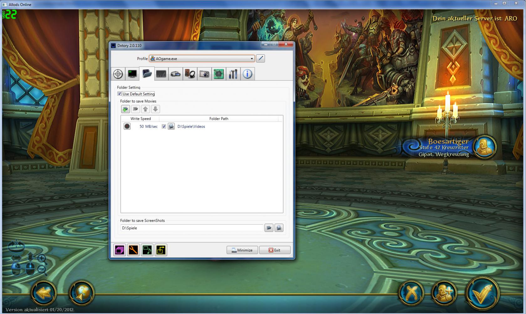The image size is (526, 314).
Task: Click the Exit button in Dxtory
Action: click(x=275, y=250)
